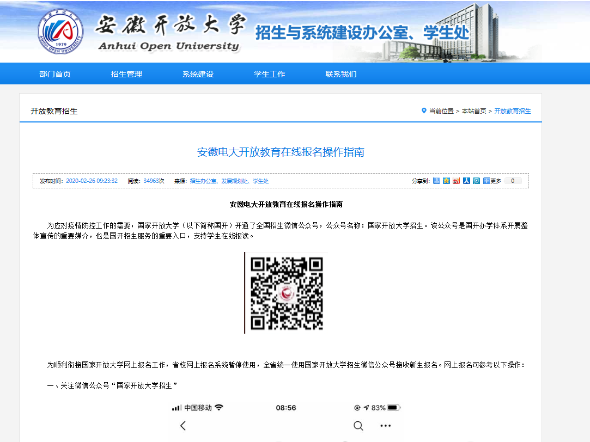Click 中国移动 carrier text in phone screenshot
This screenshot has width=590, height=442.
(198, 407)
